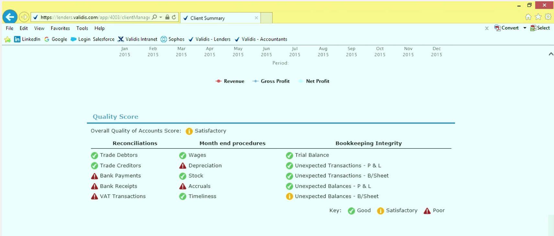Open the LinkedIn favorites bookmark
The height and width of the screenshot is (236, 554).
pyautogui.click(x=27, y=39)
